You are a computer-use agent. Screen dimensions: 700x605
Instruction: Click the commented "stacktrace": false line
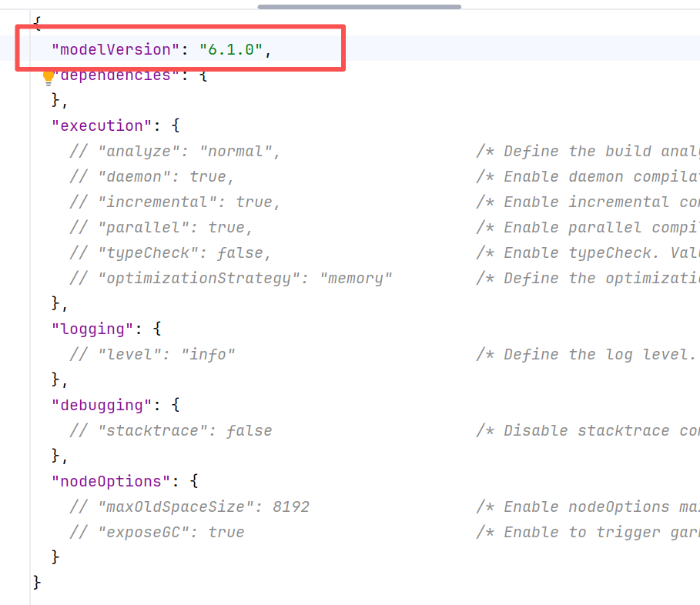coord(171,431)
